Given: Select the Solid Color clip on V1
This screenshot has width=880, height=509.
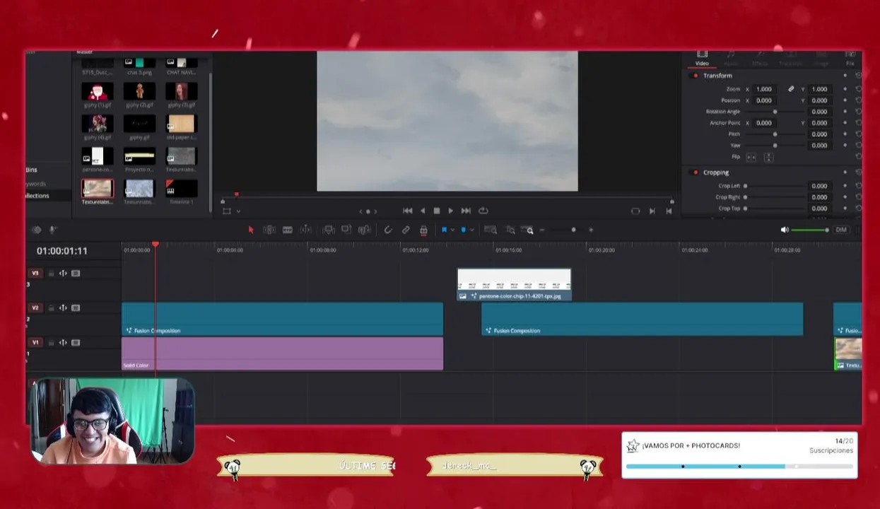Looking at the screenshot, I should click(x=283, y=353).
